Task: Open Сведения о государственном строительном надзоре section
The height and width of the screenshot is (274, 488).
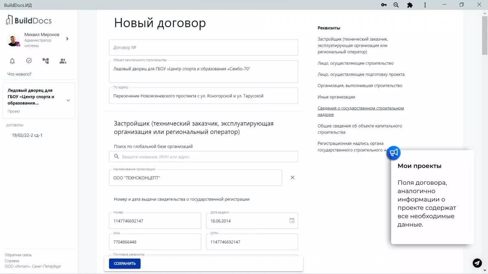Action: coord(360,110)
